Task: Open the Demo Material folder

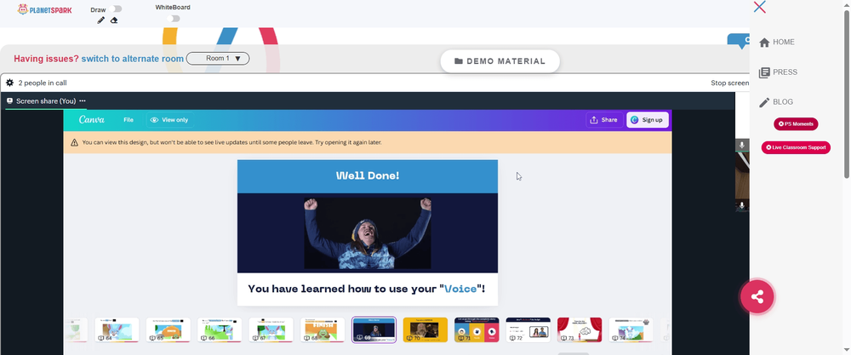Action: pyautogui.click(x=500, y=60)
